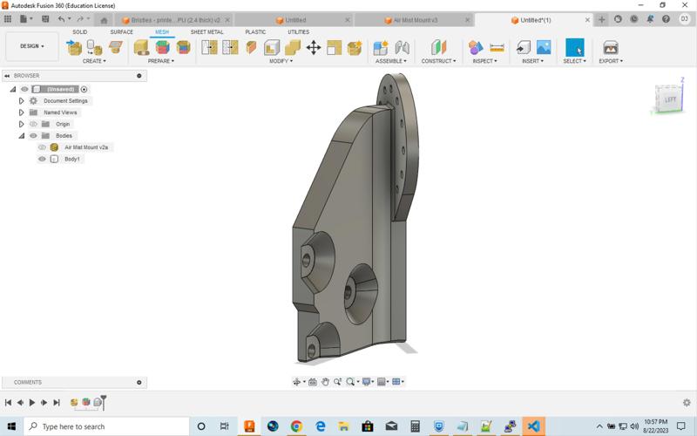The width and height of the screenshot is (697, 436).
Task: Open the Air Mist Mount v3 document tab
Action: click(416, 20)
